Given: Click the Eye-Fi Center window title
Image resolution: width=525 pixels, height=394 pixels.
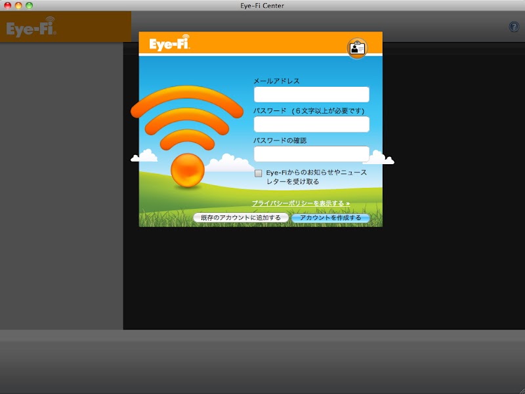Looking at the screenshot, I should 262,6.
